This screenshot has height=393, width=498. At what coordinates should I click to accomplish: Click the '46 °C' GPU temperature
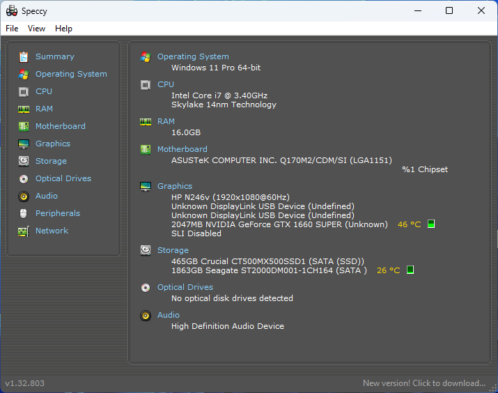(x=409, y=224)
